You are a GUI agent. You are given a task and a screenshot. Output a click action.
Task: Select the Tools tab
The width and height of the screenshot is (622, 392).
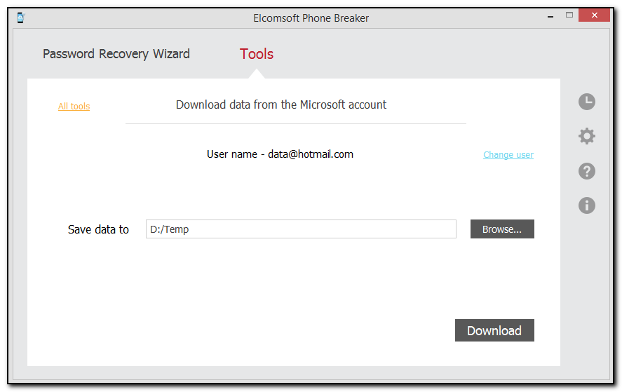point(257,54)
